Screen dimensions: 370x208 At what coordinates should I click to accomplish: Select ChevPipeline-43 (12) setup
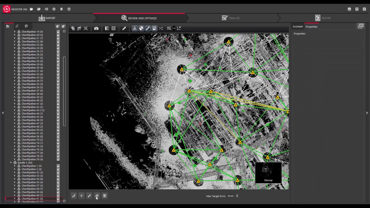pos(33,110)
